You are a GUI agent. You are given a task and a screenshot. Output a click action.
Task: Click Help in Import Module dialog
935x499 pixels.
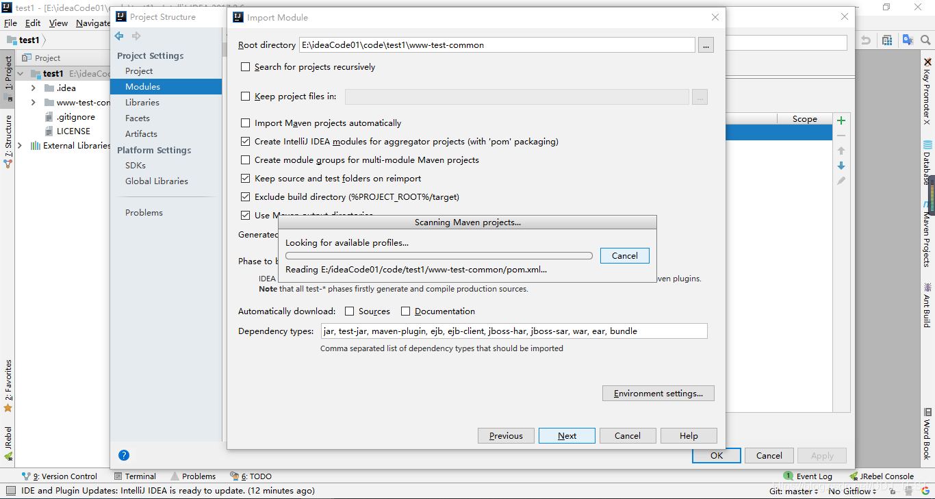(x=689, y=436)
